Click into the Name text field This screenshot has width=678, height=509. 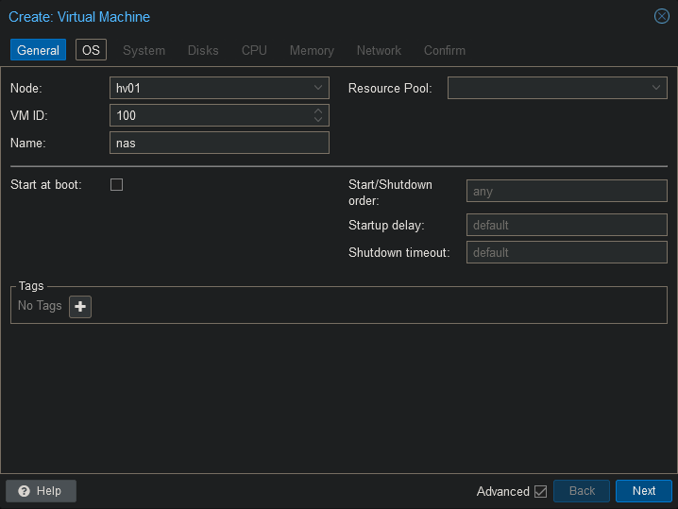pyautogui.click(x=219, y=143)
